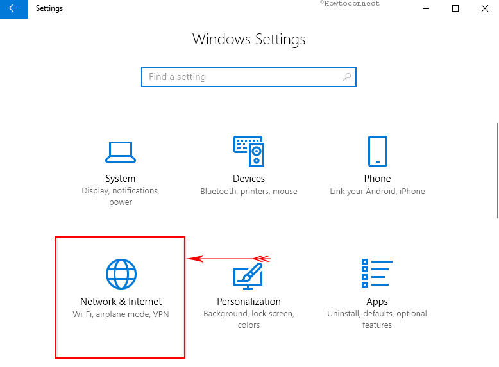
Task: Open Apps via its title text
Action: click(x=377, y=302)
